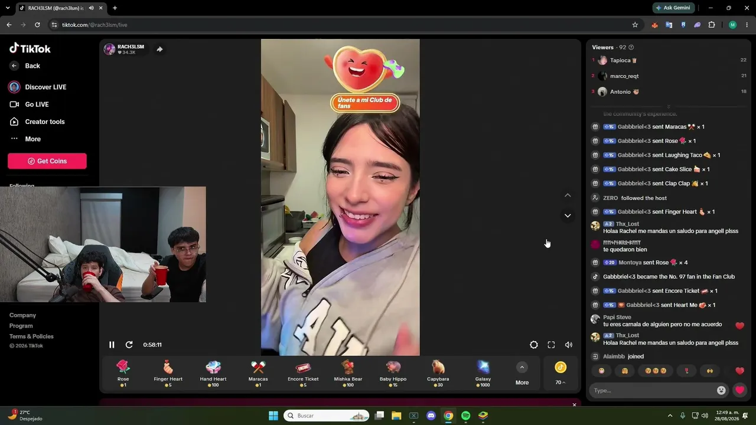
Task: Like Papi Steve's chat comment
Action: coord(739,325)
